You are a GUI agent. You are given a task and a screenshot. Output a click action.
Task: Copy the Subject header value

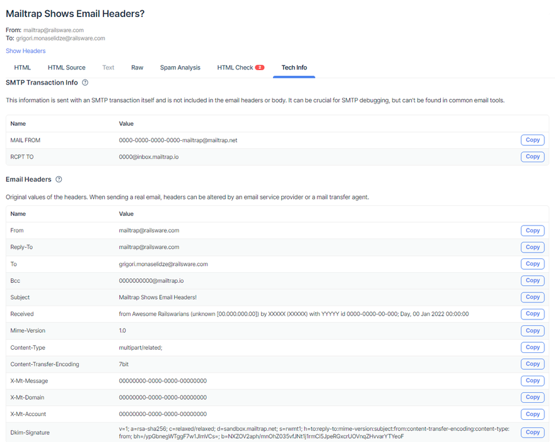click(x=532, y=297)
